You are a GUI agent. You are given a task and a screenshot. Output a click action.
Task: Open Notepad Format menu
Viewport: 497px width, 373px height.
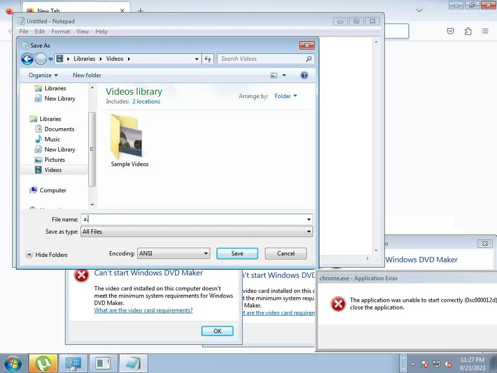pos(61,32)
